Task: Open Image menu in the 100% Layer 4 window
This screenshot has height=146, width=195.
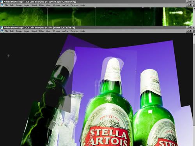Action: (x=19, y=5)
